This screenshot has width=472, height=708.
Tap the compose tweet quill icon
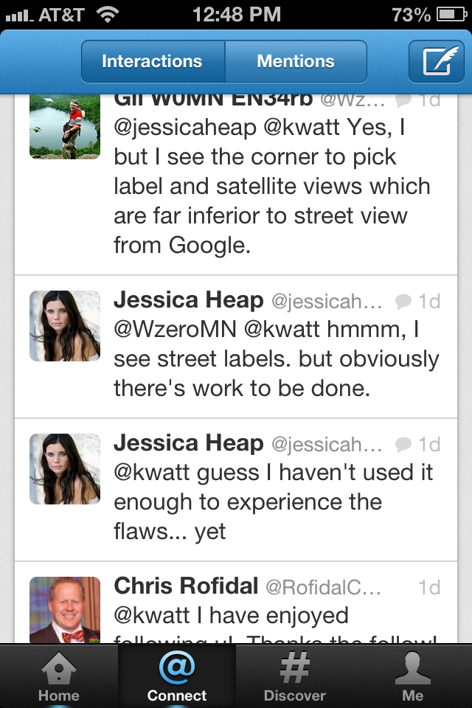click(x=437, y=61)
